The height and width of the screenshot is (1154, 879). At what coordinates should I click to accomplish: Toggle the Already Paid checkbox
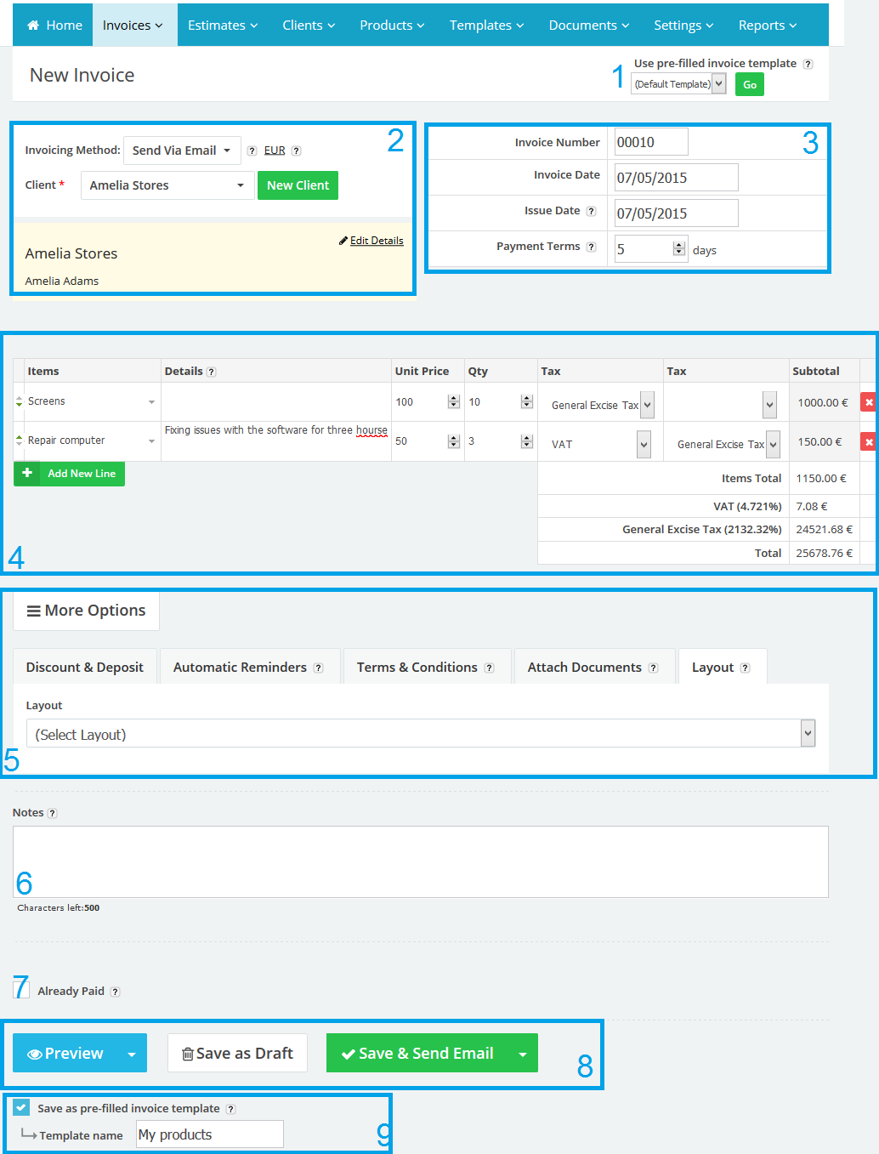tap(21, 990)
